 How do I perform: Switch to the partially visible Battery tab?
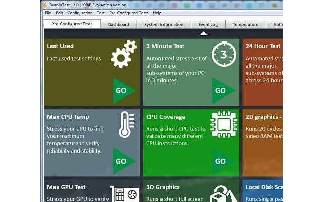tap(275, 25)
